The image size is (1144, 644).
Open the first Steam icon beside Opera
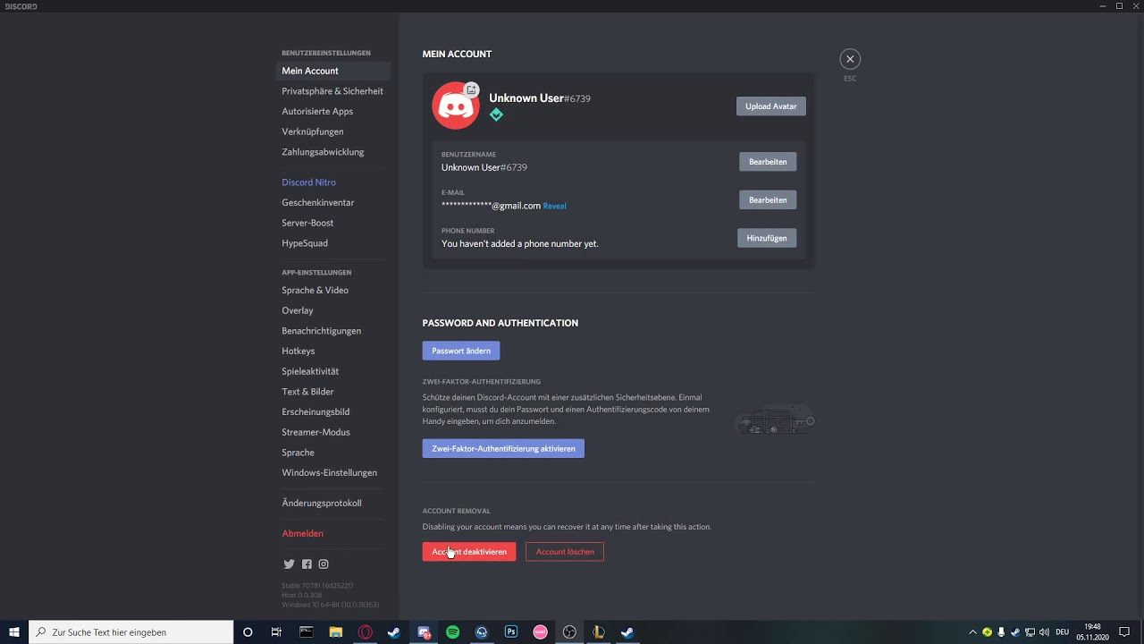coord(394,632)
